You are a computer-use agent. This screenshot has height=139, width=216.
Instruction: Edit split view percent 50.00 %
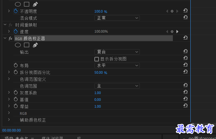click(101, 72)
